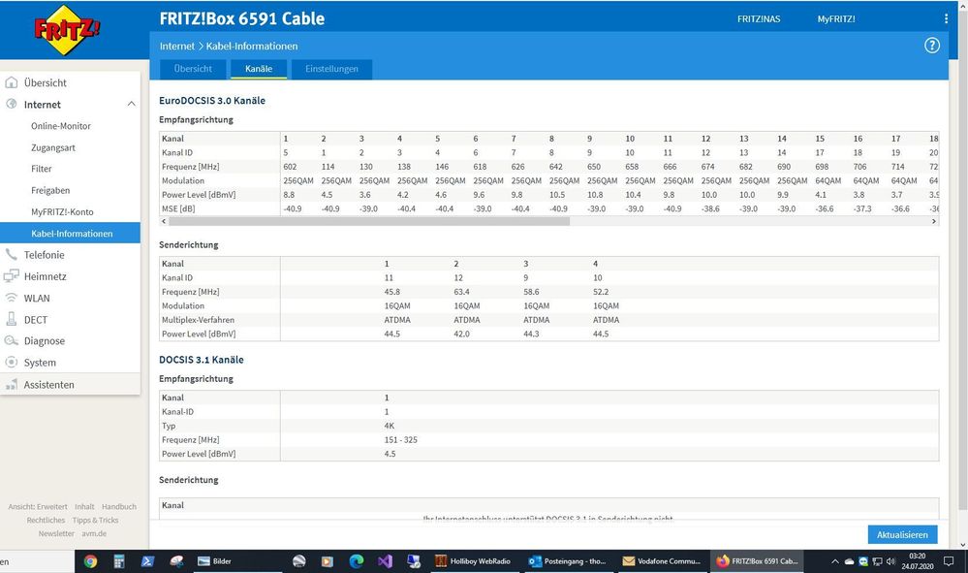Click Internet in the breadcrumb
The image size is (968, 573).
click(x=177, y=47)
